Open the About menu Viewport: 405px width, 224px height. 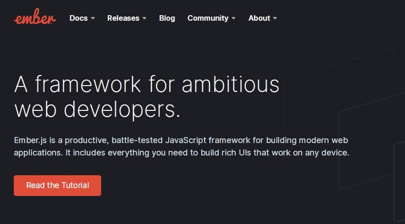(x=259, y=18)
